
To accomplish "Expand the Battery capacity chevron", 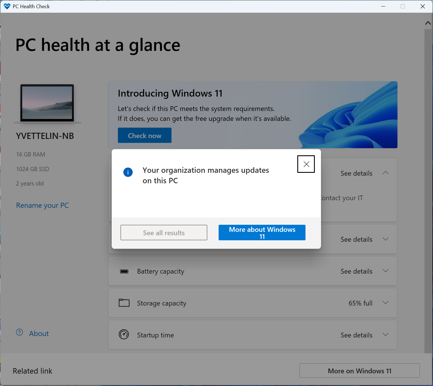I will 386,271.
